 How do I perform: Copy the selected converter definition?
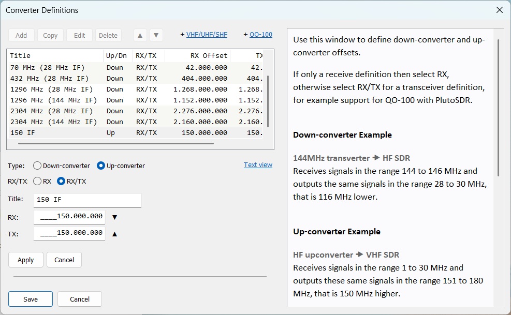[x=50, y=35]
